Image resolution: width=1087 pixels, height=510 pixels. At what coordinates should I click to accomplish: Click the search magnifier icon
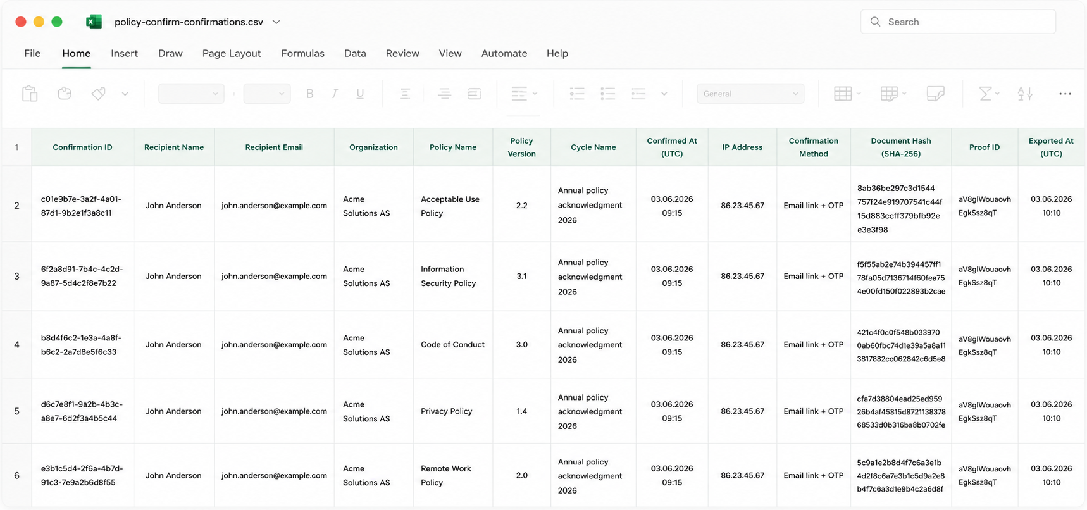[x=875, y=22]
